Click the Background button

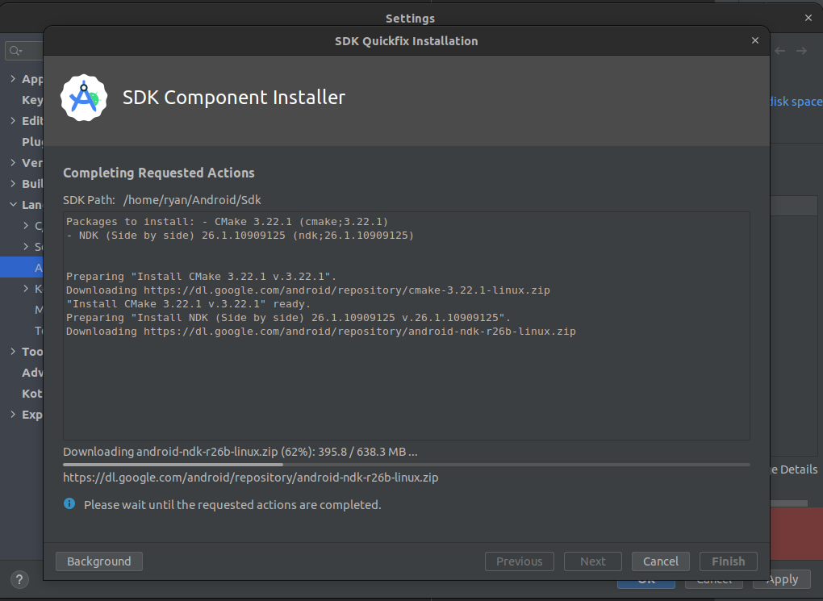tap(98, 561)
